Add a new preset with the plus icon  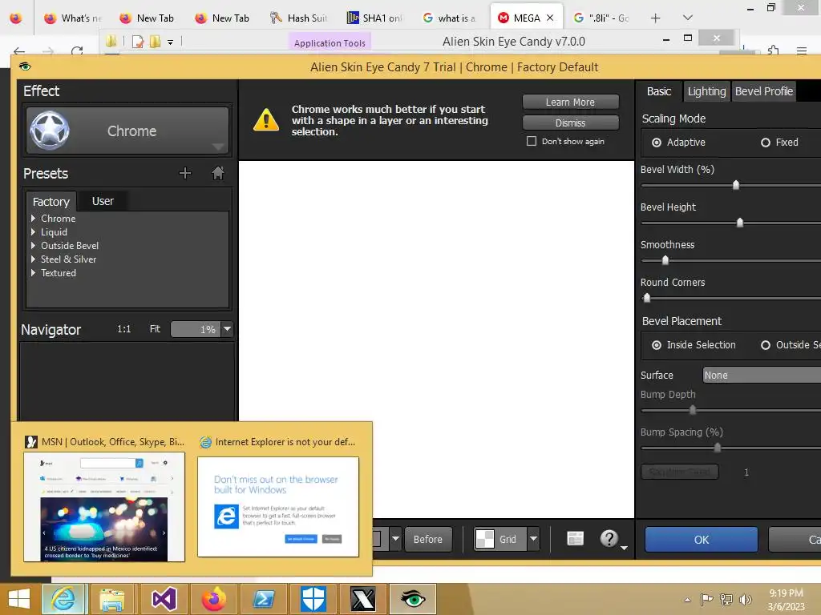tap(185, 173)
